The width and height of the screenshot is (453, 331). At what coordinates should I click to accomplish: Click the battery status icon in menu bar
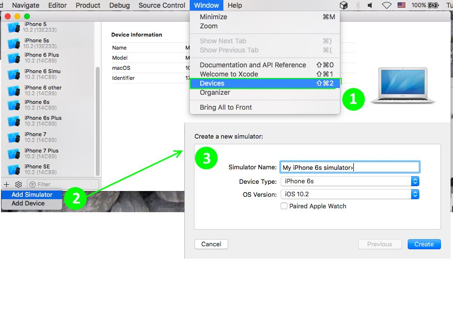click(433, 5)
